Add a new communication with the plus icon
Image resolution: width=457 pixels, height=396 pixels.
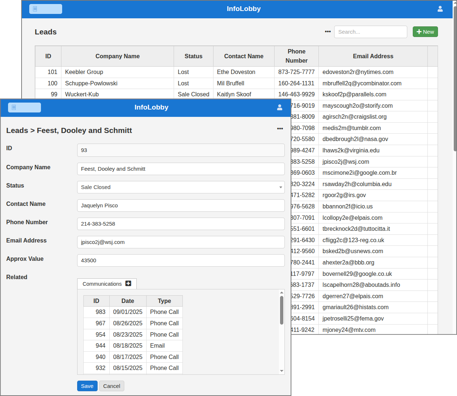pos(128,284)
